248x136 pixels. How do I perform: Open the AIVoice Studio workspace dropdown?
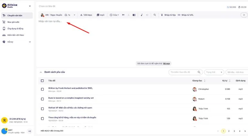(x=30, y=6)
